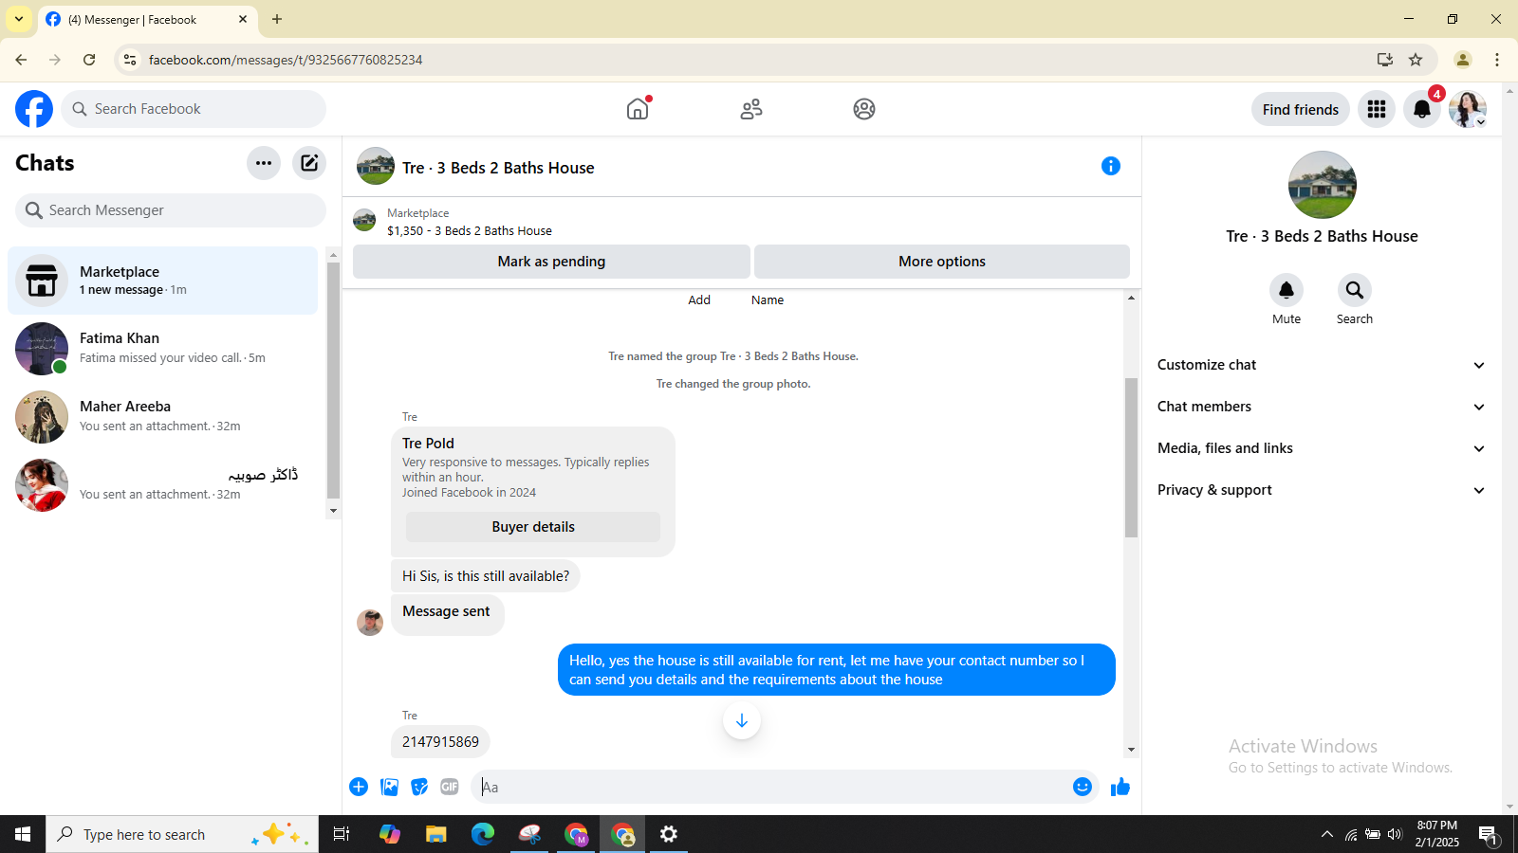Expand Customize chat section

tap(1322, 365)
